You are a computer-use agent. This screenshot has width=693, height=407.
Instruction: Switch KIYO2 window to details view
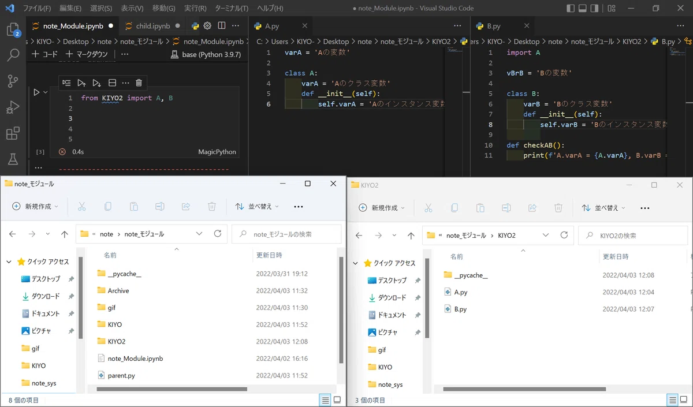coord(672,400)
